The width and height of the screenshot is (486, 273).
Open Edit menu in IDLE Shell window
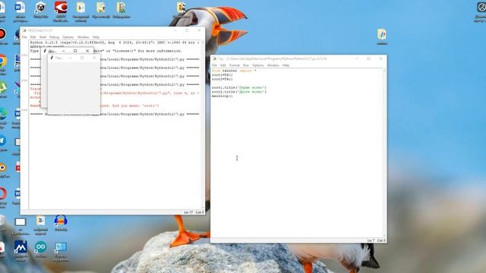pos(33,37)
